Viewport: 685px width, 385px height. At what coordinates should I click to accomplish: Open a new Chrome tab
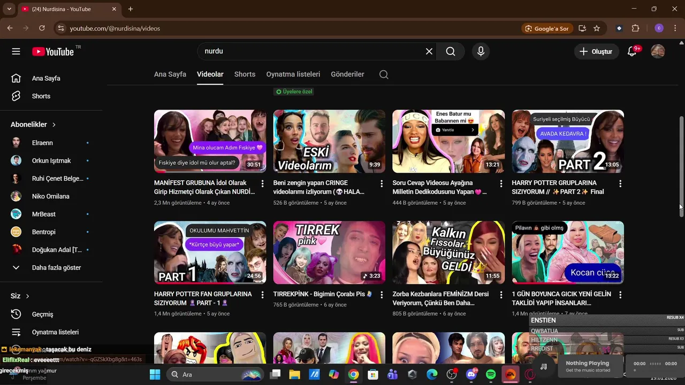point(131,9)
